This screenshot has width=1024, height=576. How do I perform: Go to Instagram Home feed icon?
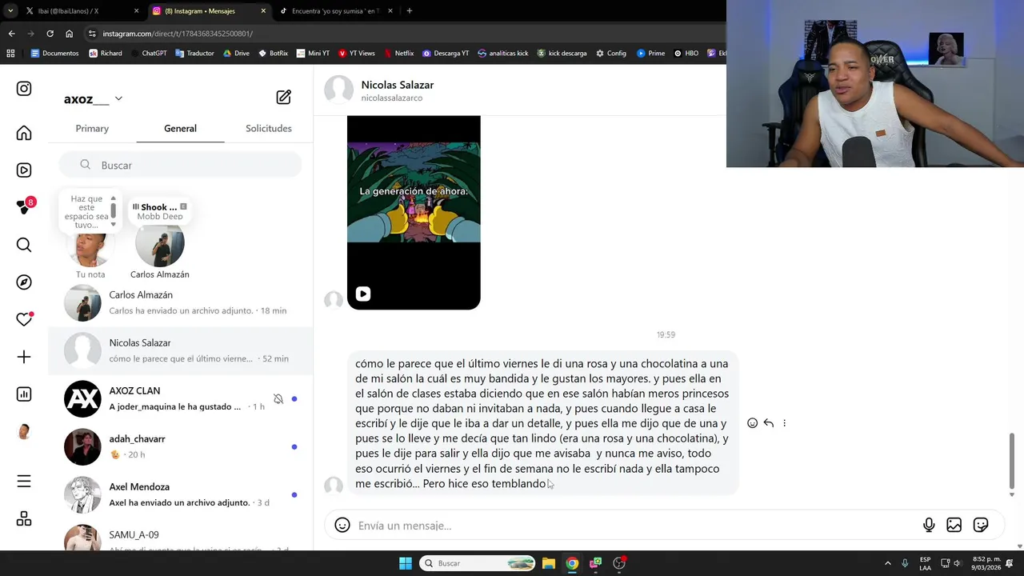point(24,133)
